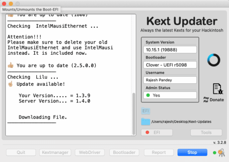This screenshot has height=162, width=229.
Task: Click the EFI button with red dot
Action: [x=157, y=132]
